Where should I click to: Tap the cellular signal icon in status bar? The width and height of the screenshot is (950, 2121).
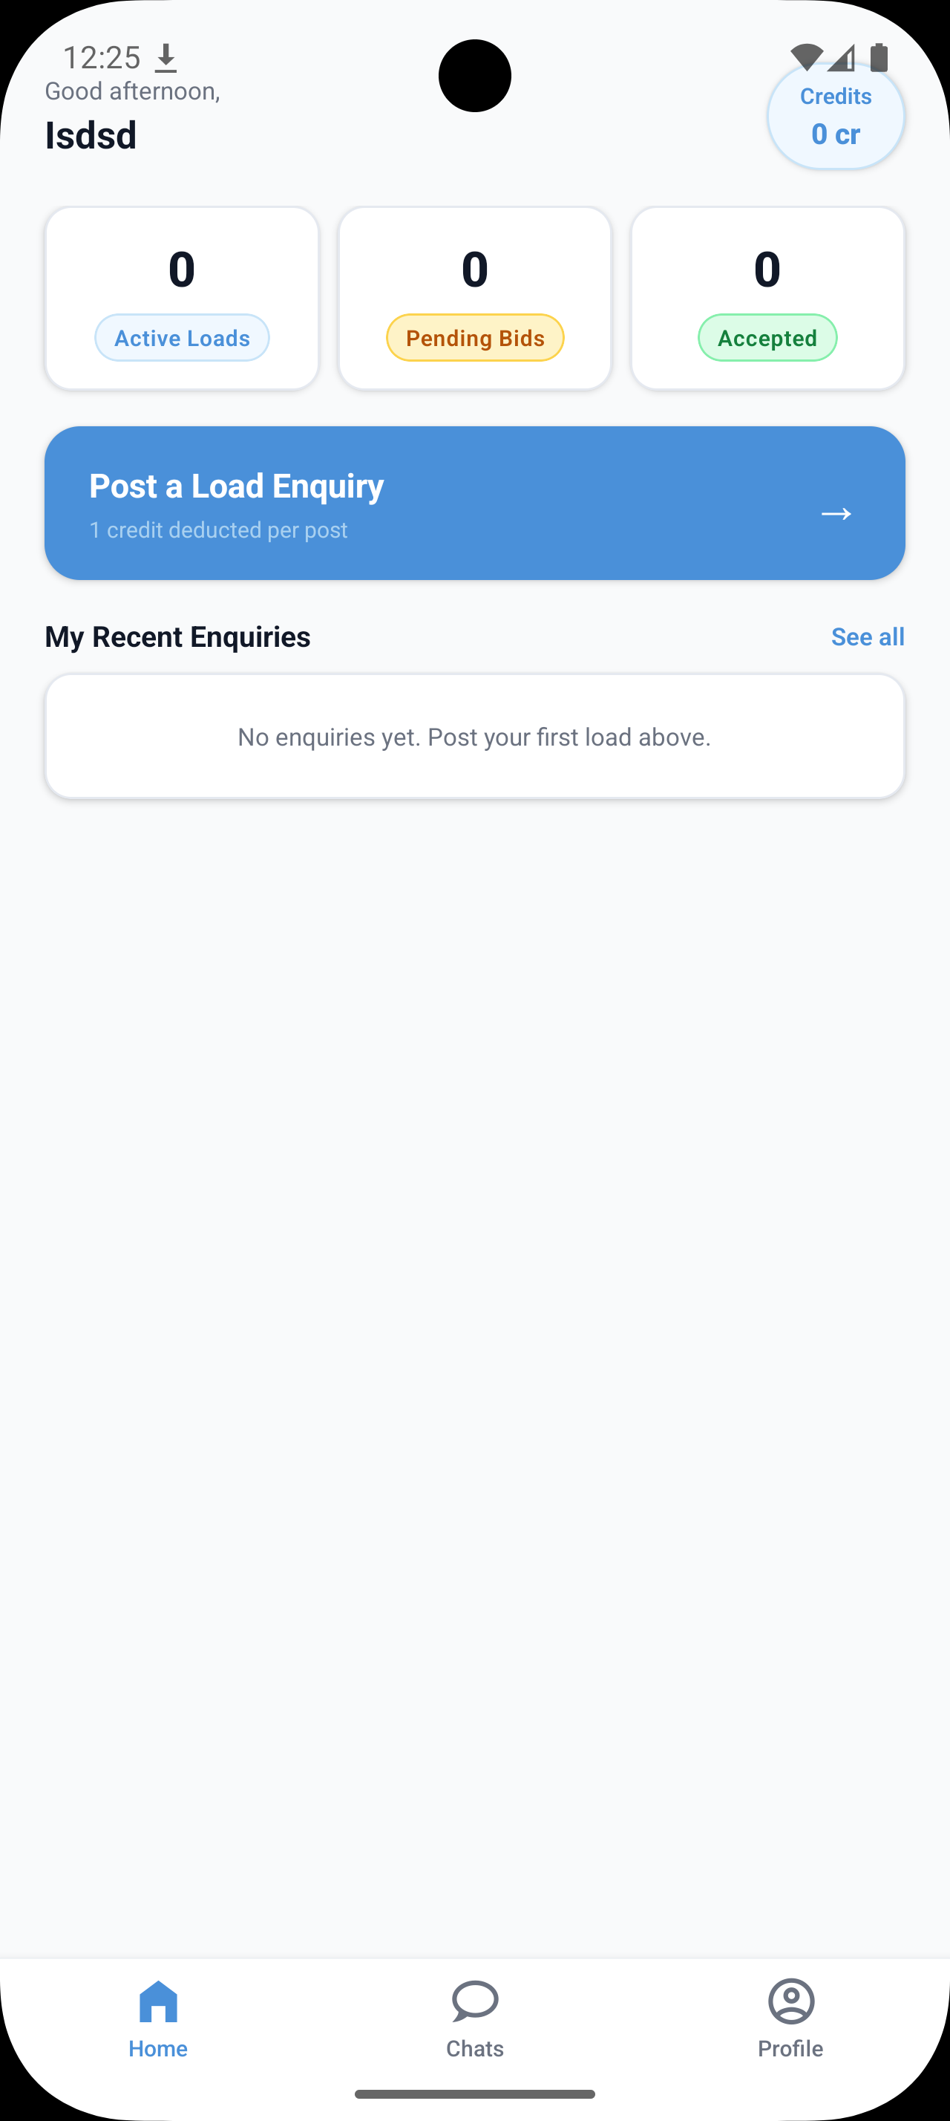(841, 56)
